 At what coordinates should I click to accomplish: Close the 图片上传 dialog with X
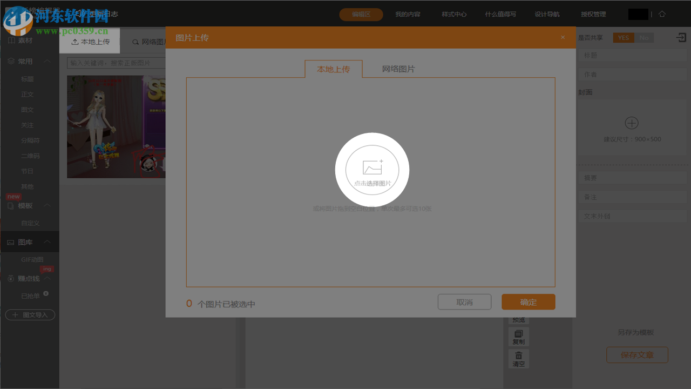click(563, 37)
